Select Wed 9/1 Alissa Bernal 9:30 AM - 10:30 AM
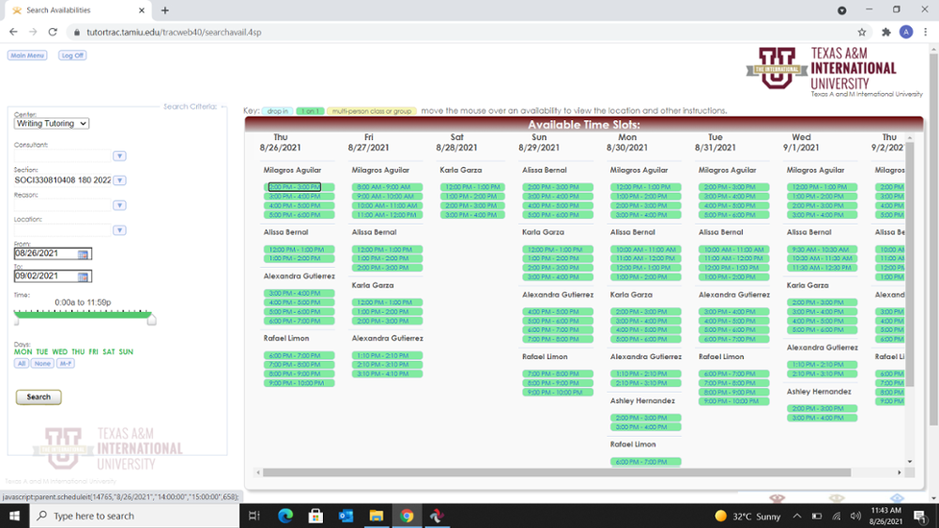Viewport: 939px width, 528px height. click(x=822, y=249)
